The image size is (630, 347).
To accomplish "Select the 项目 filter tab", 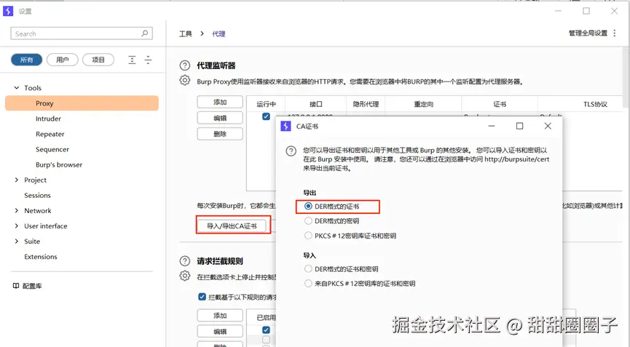I will click(98, 60).
